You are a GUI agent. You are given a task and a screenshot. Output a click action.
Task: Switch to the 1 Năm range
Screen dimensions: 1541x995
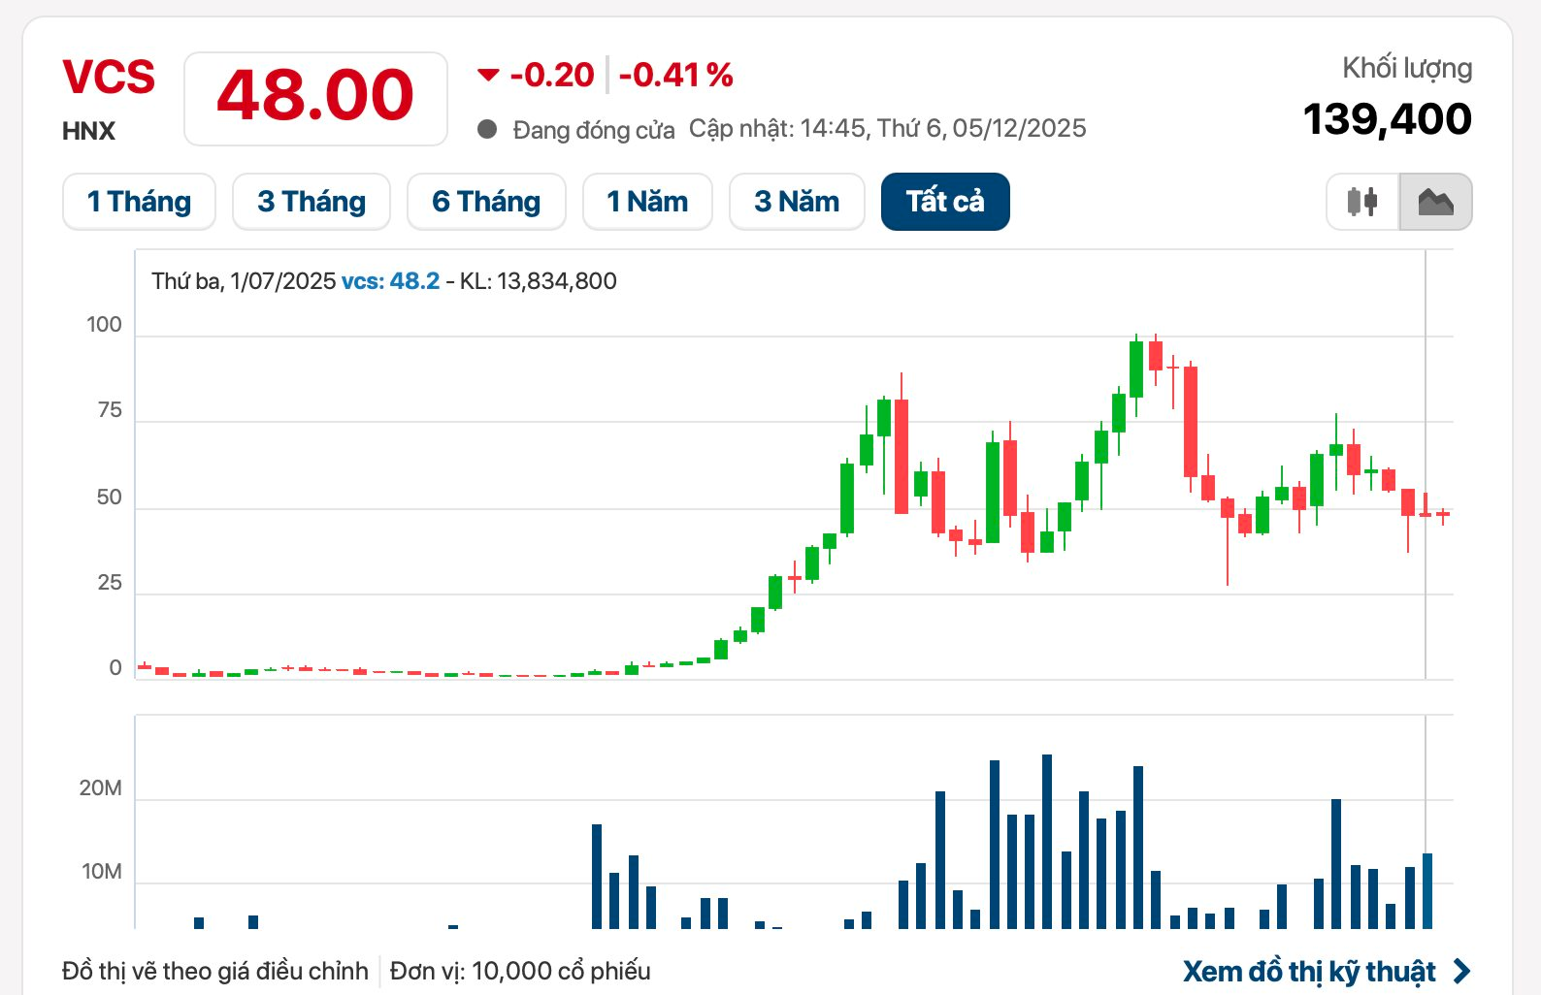[647, 202]
